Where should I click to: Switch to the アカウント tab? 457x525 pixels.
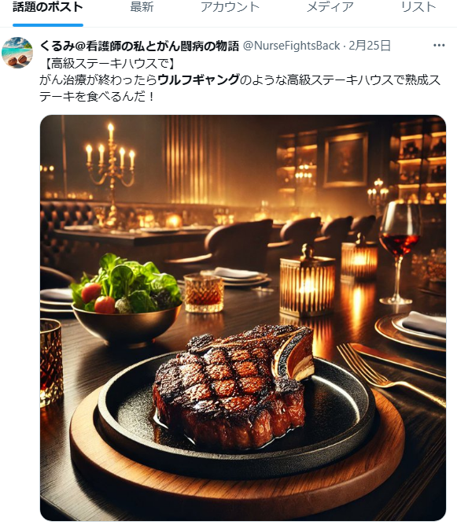(230, 7)
